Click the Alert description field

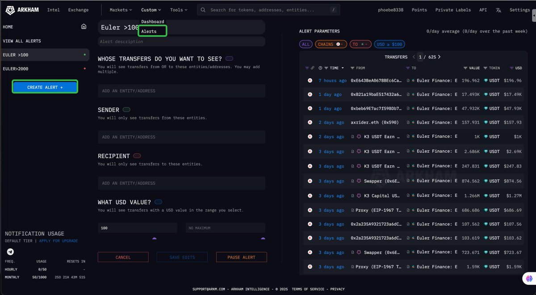tap(181, 42)
